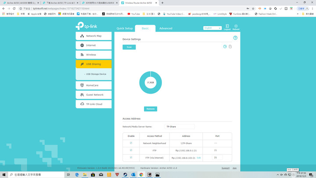Click the \\TP-Share address cell

point(186,143)
